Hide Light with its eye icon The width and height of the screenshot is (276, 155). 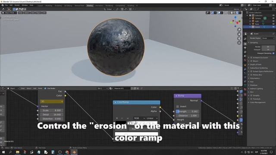tap(273, 21)
